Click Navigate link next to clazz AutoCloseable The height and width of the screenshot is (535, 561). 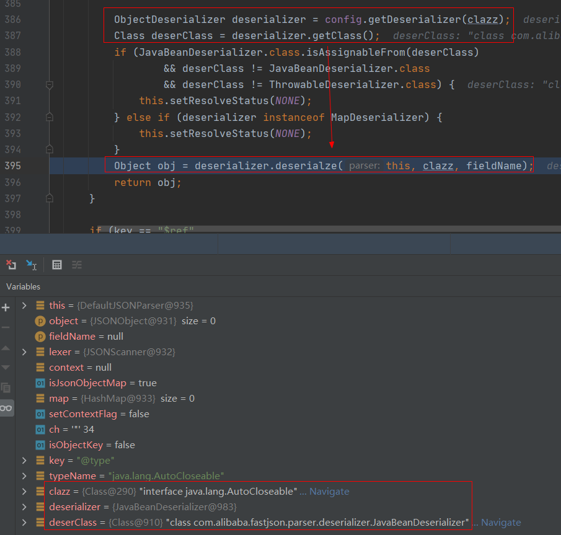(x=329, y=491)
